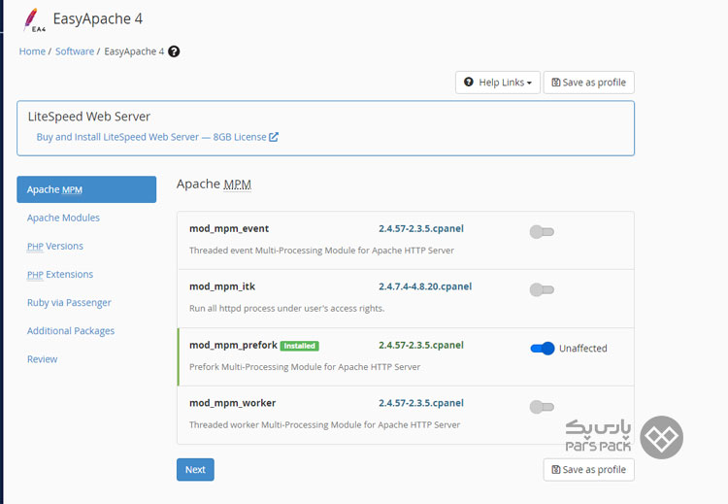728x504 pixels.
Task: Click mod_mpm_prefork version 2.4.57-2.3.5.cpanel
Action: pyautogui.click(x=421, y=345)
